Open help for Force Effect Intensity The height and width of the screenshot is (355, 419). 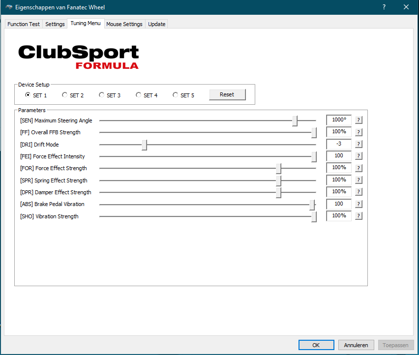point(359,156)
